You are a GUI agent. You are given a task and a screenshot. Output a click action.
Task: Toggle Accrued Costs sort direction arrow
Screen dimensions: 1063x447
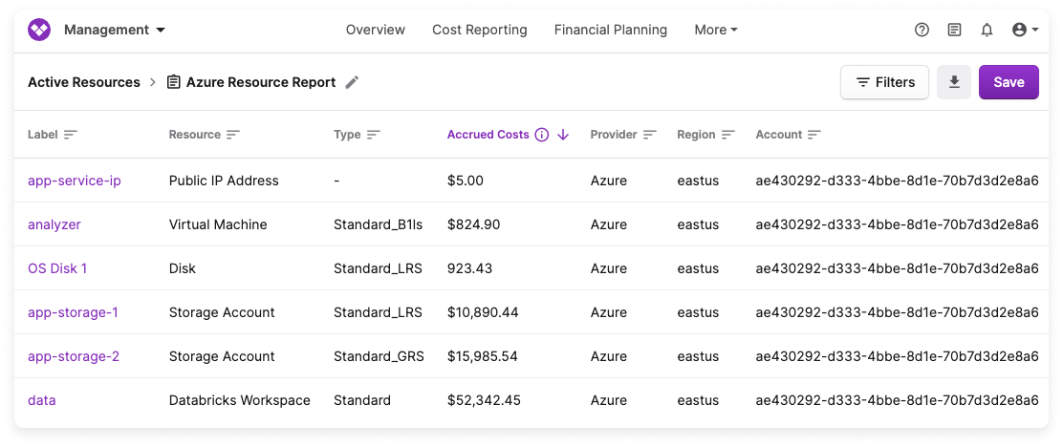(563, 135)
